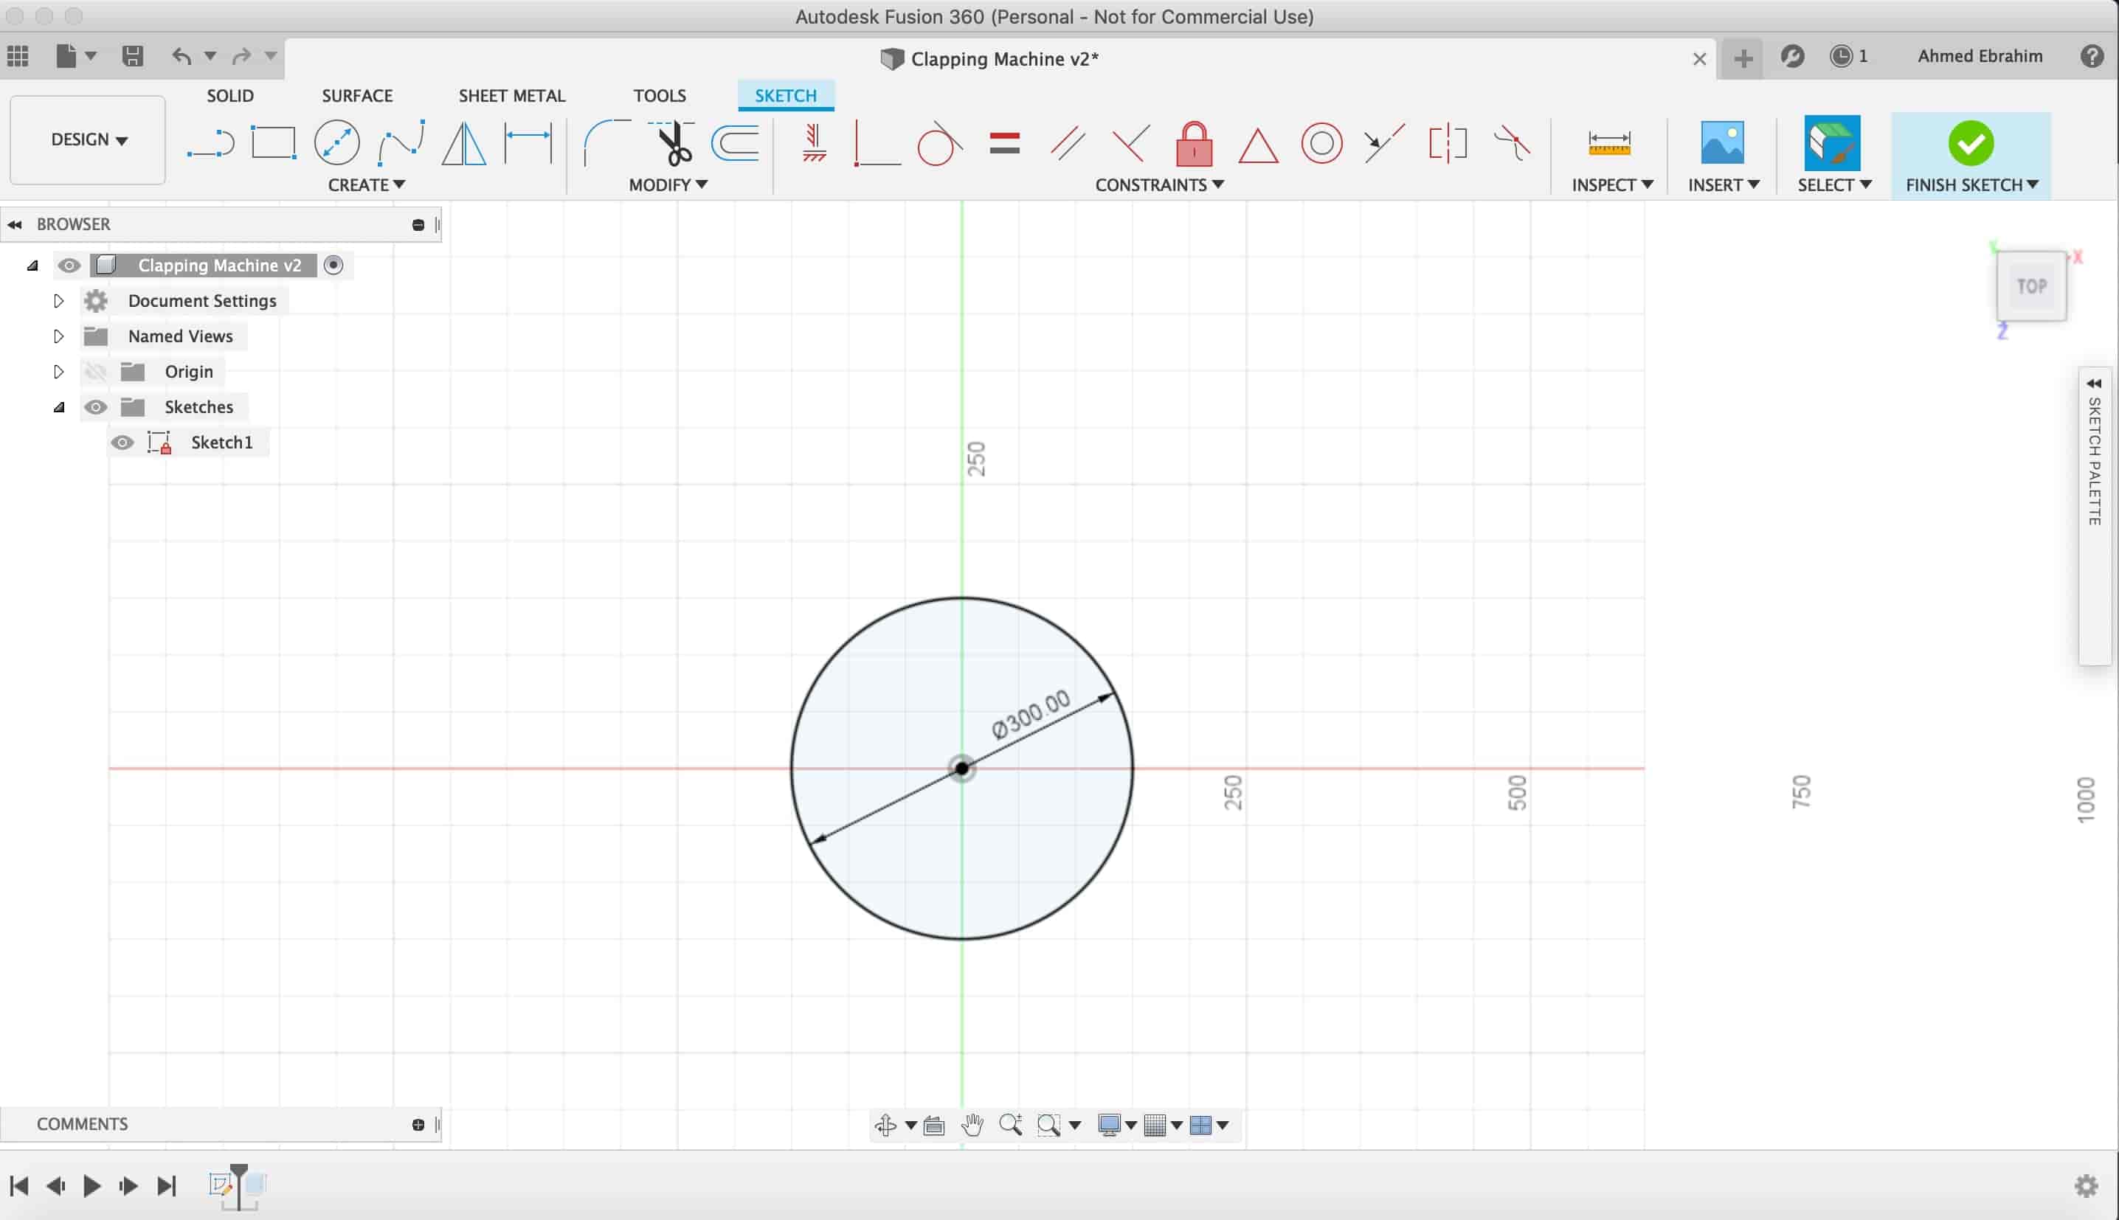Activate the Mirror tool
Screen dimensions: 2119x1220
464,142
